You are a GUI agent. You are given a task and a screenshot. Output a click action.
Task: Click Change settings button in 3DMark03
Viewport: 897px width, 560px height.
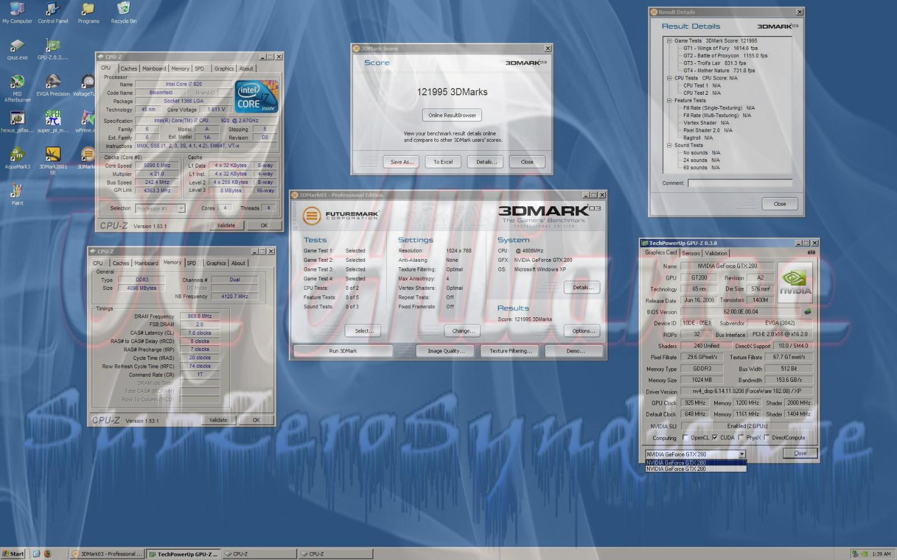coord(463,331)
